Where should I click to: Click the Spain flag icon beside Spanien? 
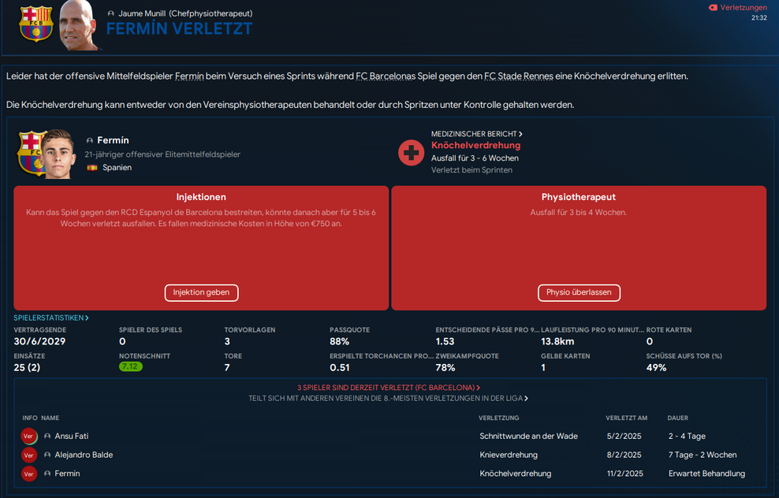tap(92, 168)
